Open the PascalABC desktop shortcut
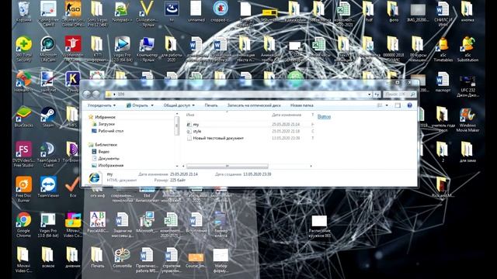 click(x=98, y=222)
